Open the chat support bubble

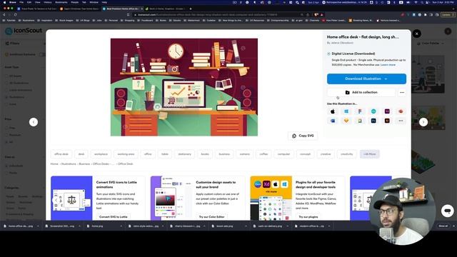(448, 211)
